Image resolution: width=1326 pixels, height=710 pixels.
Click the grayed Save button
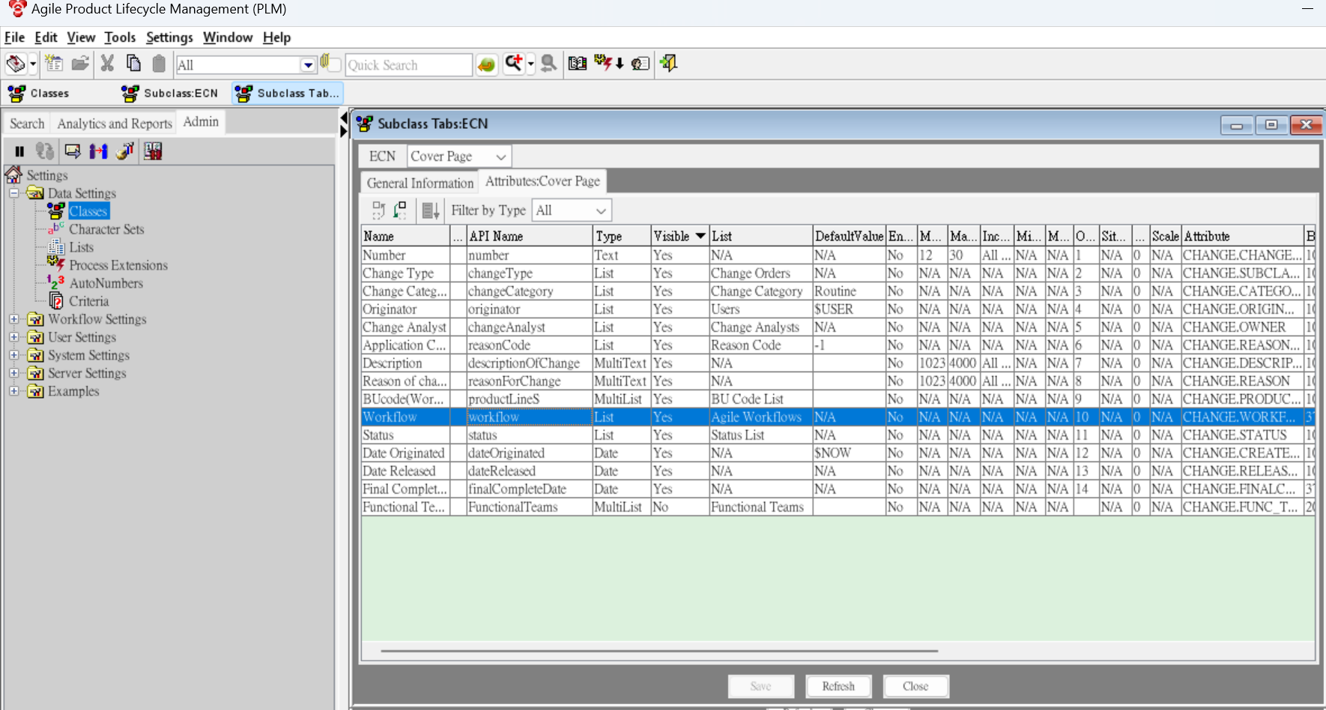760,686
